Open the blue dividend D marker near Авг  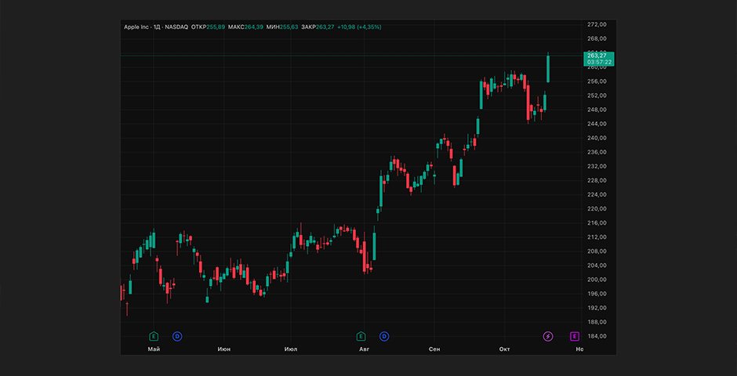click(385, 336)
